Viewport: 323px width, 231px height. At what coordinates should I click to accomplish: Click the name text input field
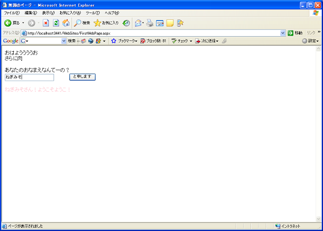point(29,77)
